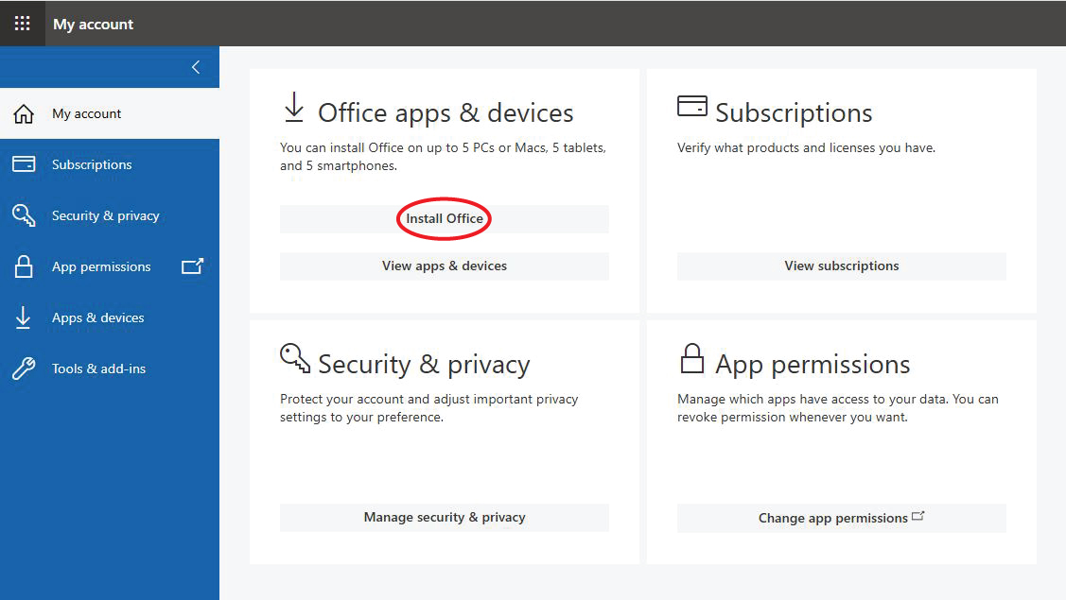The width and height of the screenshot is (1066, 600).
Task: Click Change app permissions button
Action: [842, 518]
